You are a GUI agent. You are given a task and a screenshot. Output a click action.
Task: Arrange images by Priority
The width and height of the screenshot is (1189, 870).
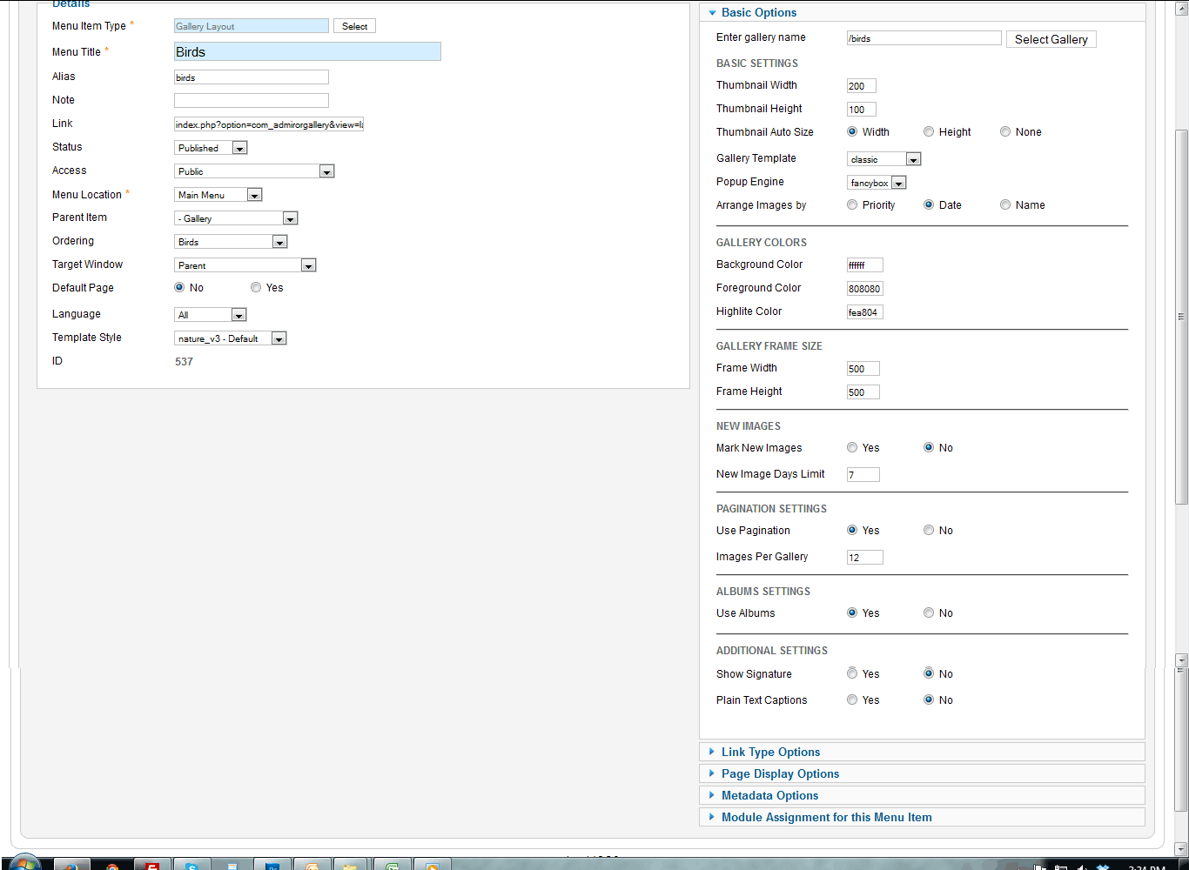pyautogui.click(x=852, y=204)
